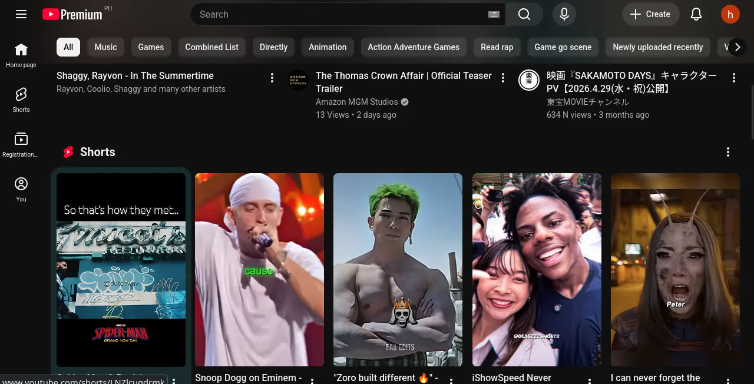Play the green-haired Zoro short thumbnail
The height and width of the screenshot is (384, 754).
tap(398, 270)
